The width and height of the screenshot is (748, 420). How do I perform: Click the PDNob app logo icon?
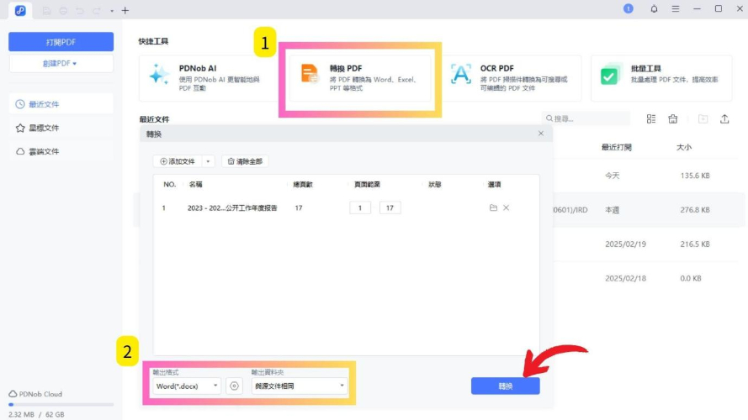tap(20, 10)
